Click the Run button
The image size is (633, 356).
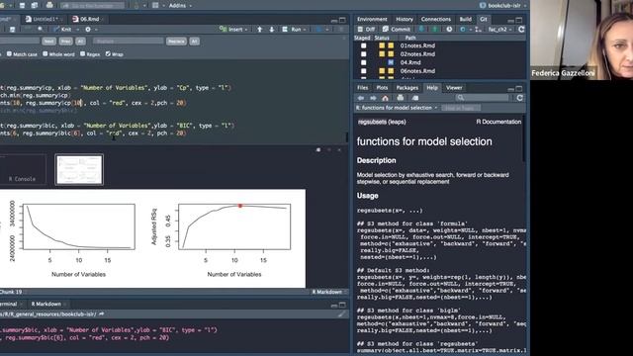coord(293,30)
